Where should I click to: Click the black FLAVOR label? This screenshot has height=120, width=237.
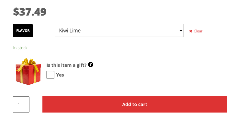(x=23, y=30)
